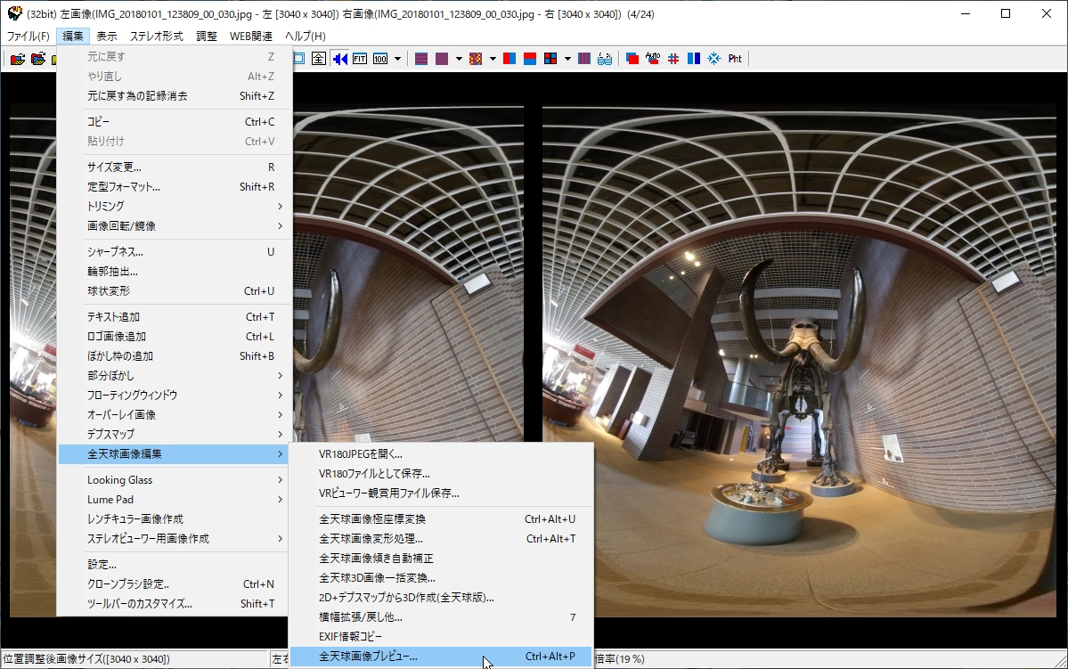Viewport: 1068px width, 669px height.
Task: Open the zoom options dropdown arrow
Action: [x=398, y=59]
